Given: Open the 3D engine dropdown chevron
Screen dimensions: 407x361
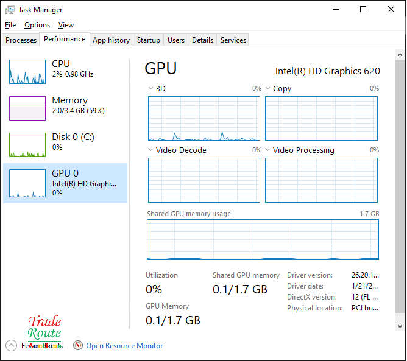Looking at the screenshot, I should [151, 89].
